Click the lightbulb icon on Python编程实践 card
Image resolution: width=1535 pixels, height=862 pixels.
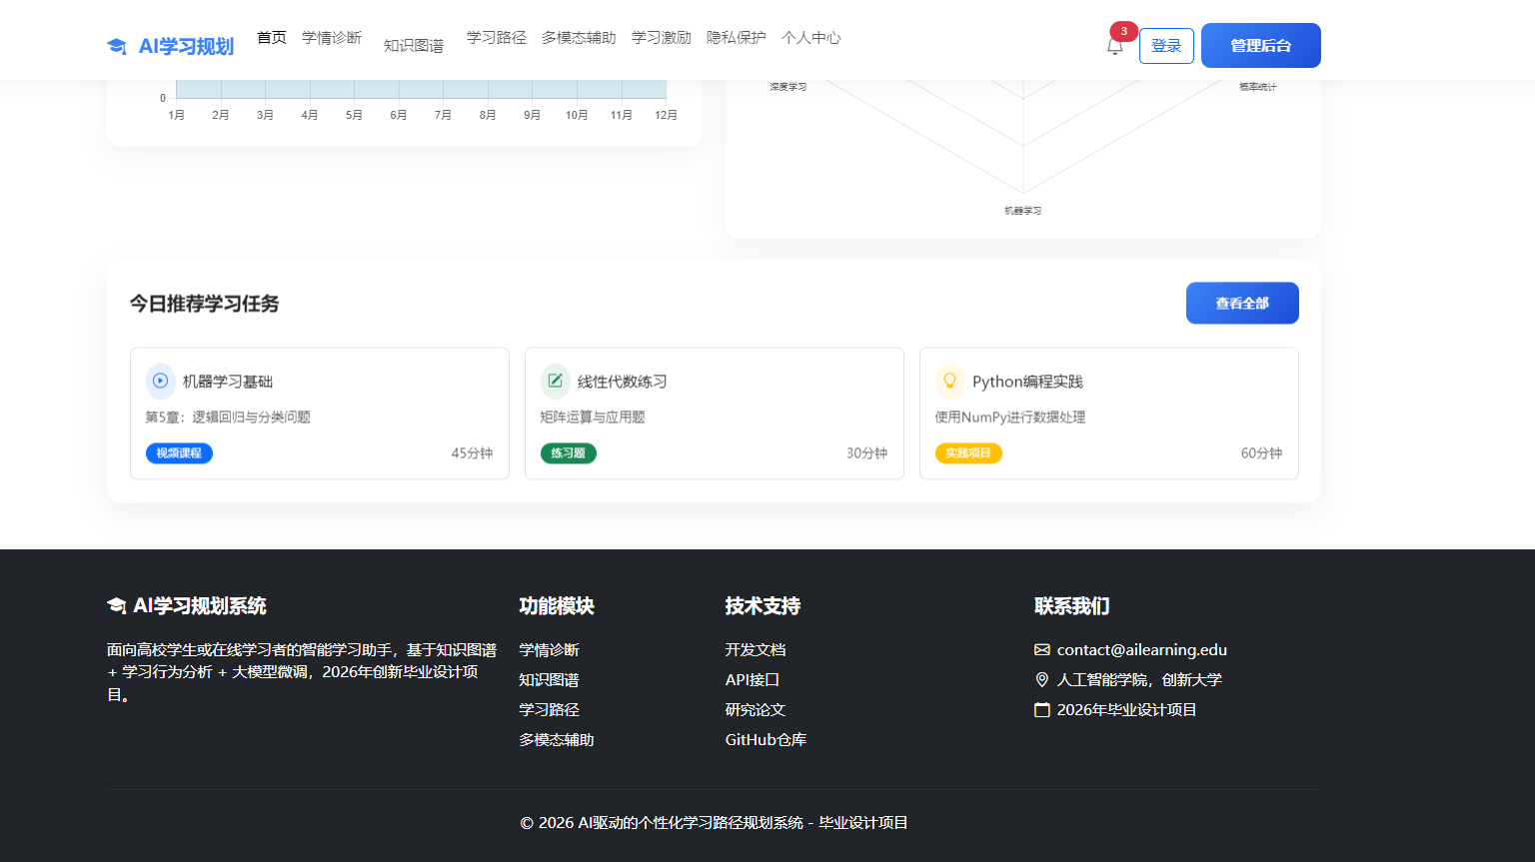point(948,381)
